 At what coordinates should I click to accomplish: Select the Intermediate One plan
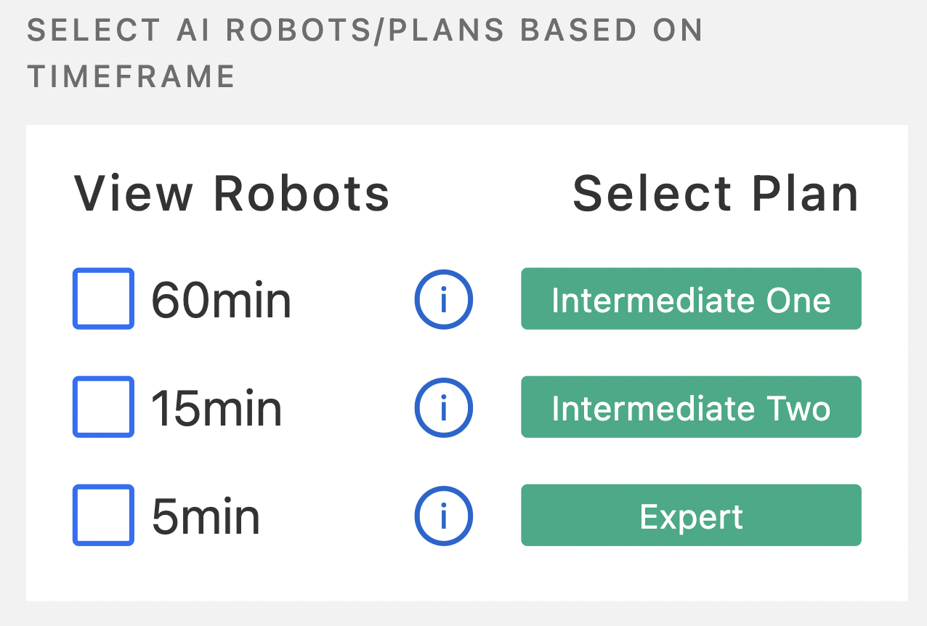click(691, 298)
